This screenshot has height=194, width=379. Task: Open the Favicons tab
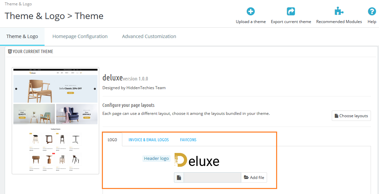pos(188,140)
